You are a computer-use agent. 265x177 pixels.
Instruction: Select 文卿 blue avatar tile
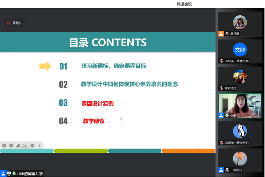click(240, 50)
